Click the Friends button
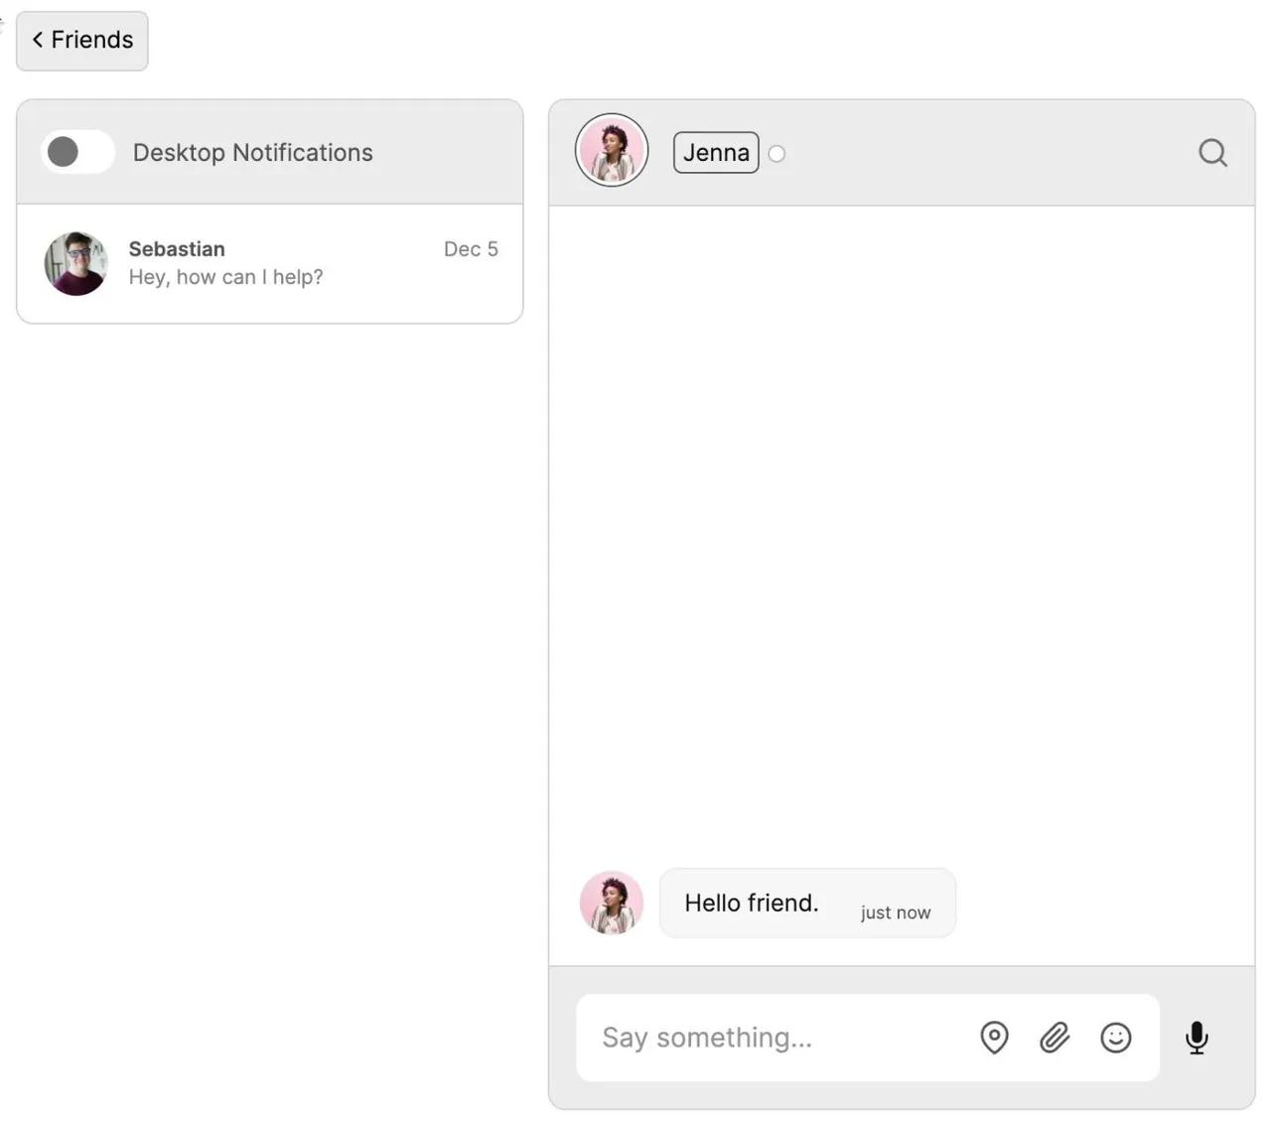The height and width of the screenshot is (1129, 1271). pos(81,40)
